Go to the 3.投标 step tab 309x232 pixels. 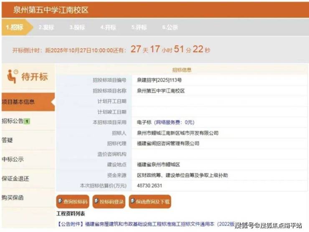click(77, 28)
